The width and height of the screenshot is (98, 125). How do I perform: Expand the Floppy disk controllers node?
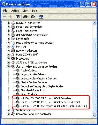click(x=8, y=27)
